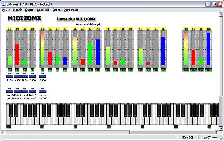Toggle the N.Off button below fader #3
Viewport: 224px width, 141px height.
[x=25, y=76]
